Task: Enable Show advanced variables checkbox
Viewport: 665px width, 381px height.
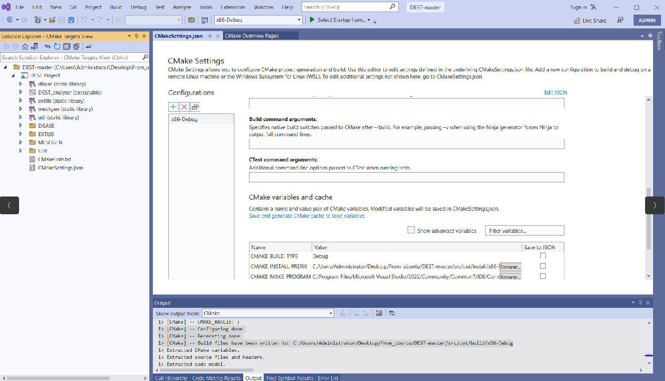Action: pyautogui.click(x=411, y=230)
